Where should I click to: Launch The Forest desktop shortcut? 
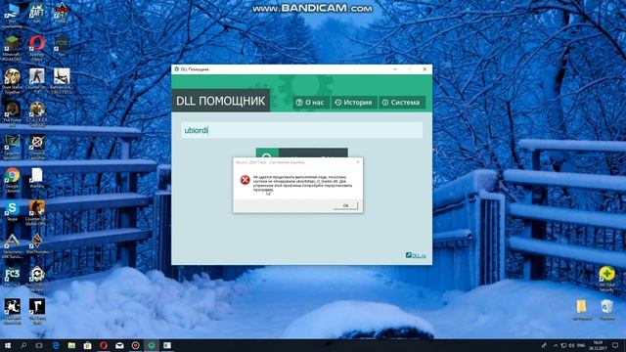[x=13, y=113]
